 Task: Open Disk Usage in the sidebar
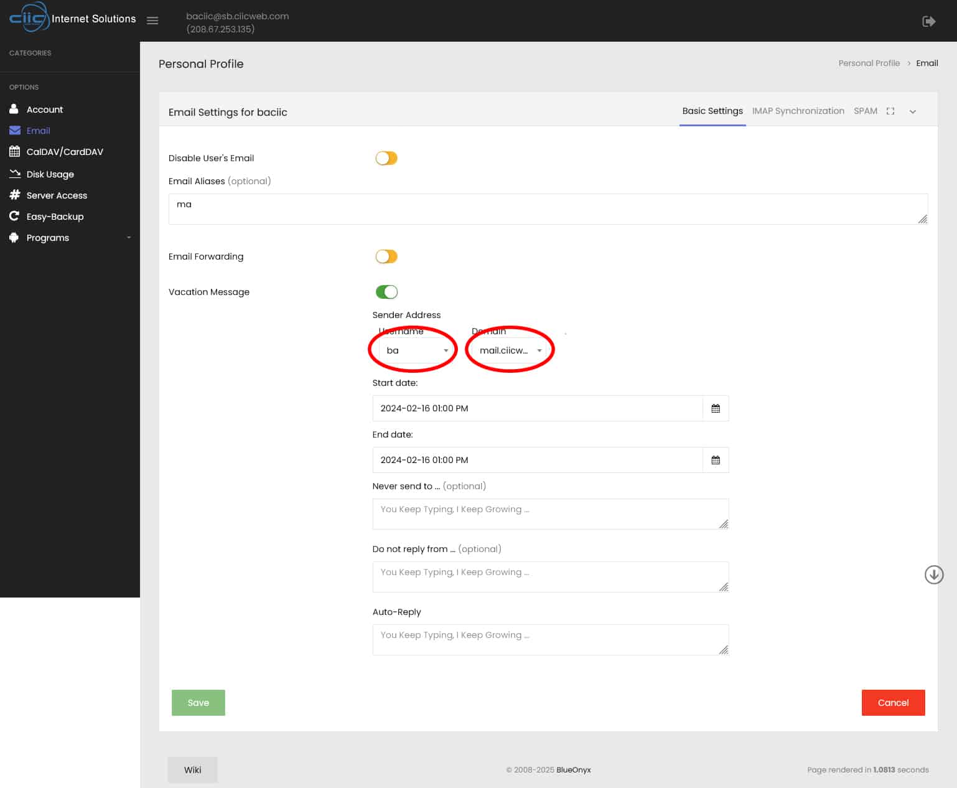pos(50,174)
